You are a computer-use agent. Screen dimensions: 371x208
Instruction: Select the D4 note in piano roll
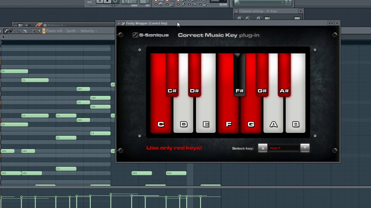coord(14,125)
